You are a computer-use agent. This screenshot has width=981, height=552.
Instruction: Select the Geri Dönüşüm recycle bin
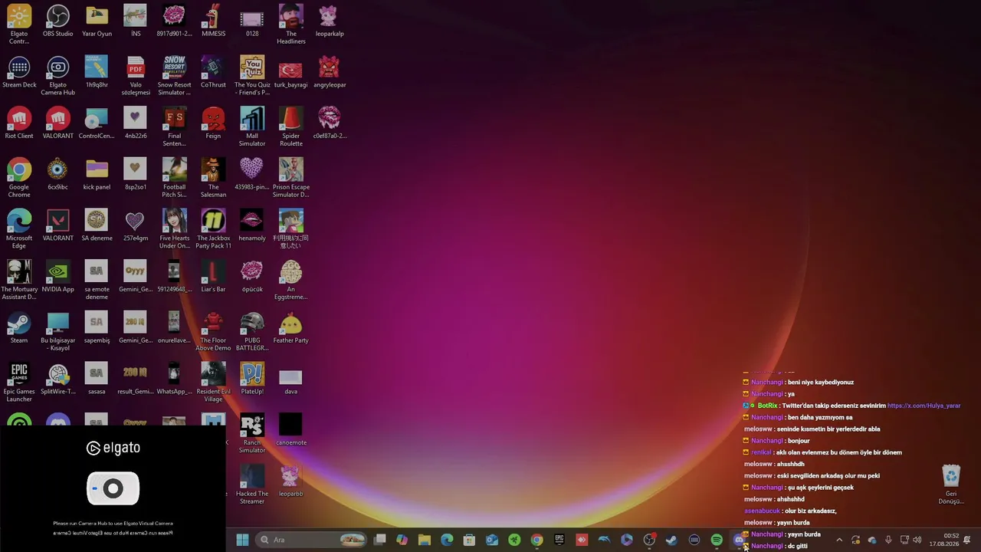(x=950, y=485)
